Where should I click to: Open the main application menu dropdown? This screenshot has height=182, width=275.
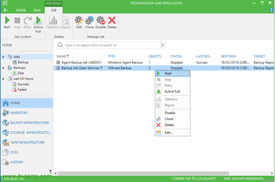tap(6, 10)
